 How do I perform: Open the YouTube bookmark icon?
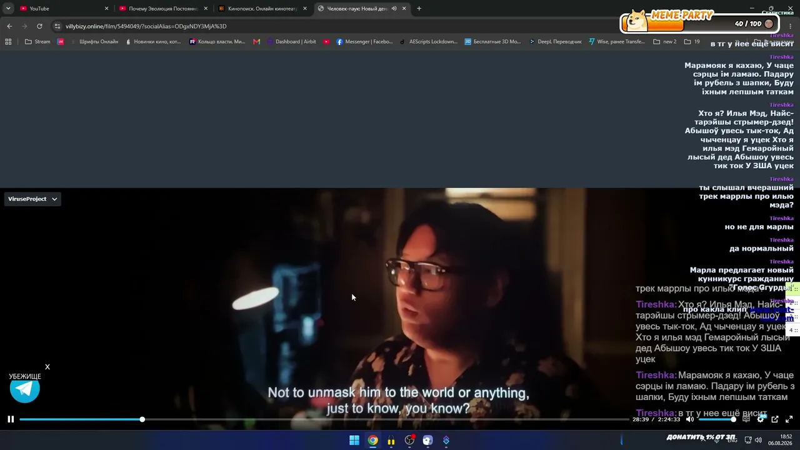[x=327, y=42]
